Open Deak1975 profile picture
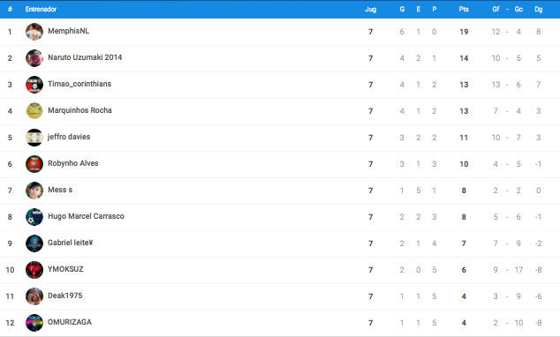Screen dimensions: 560x337 tap(34, 296)
